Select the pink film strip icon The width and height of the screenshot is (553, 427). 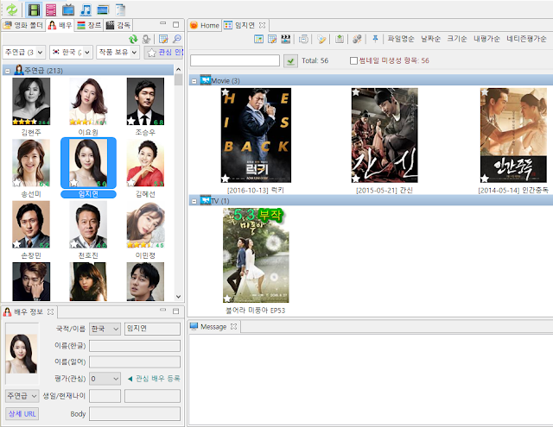[x=51, y=9]
